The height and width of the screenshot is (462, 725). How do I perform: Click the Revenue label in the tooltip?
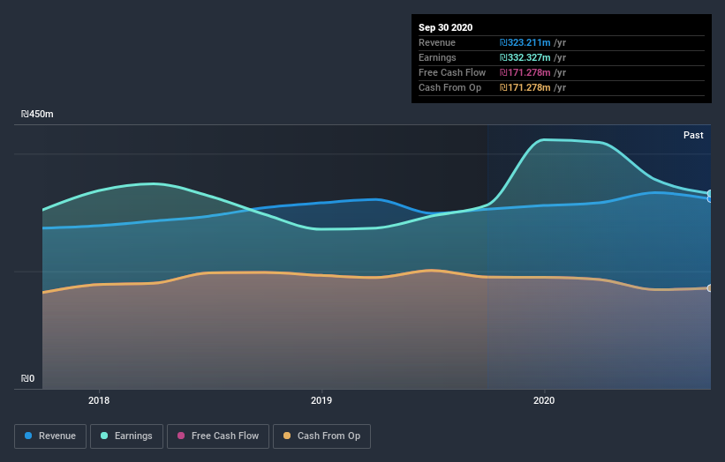pyautogui.click(x=437, y=42)
